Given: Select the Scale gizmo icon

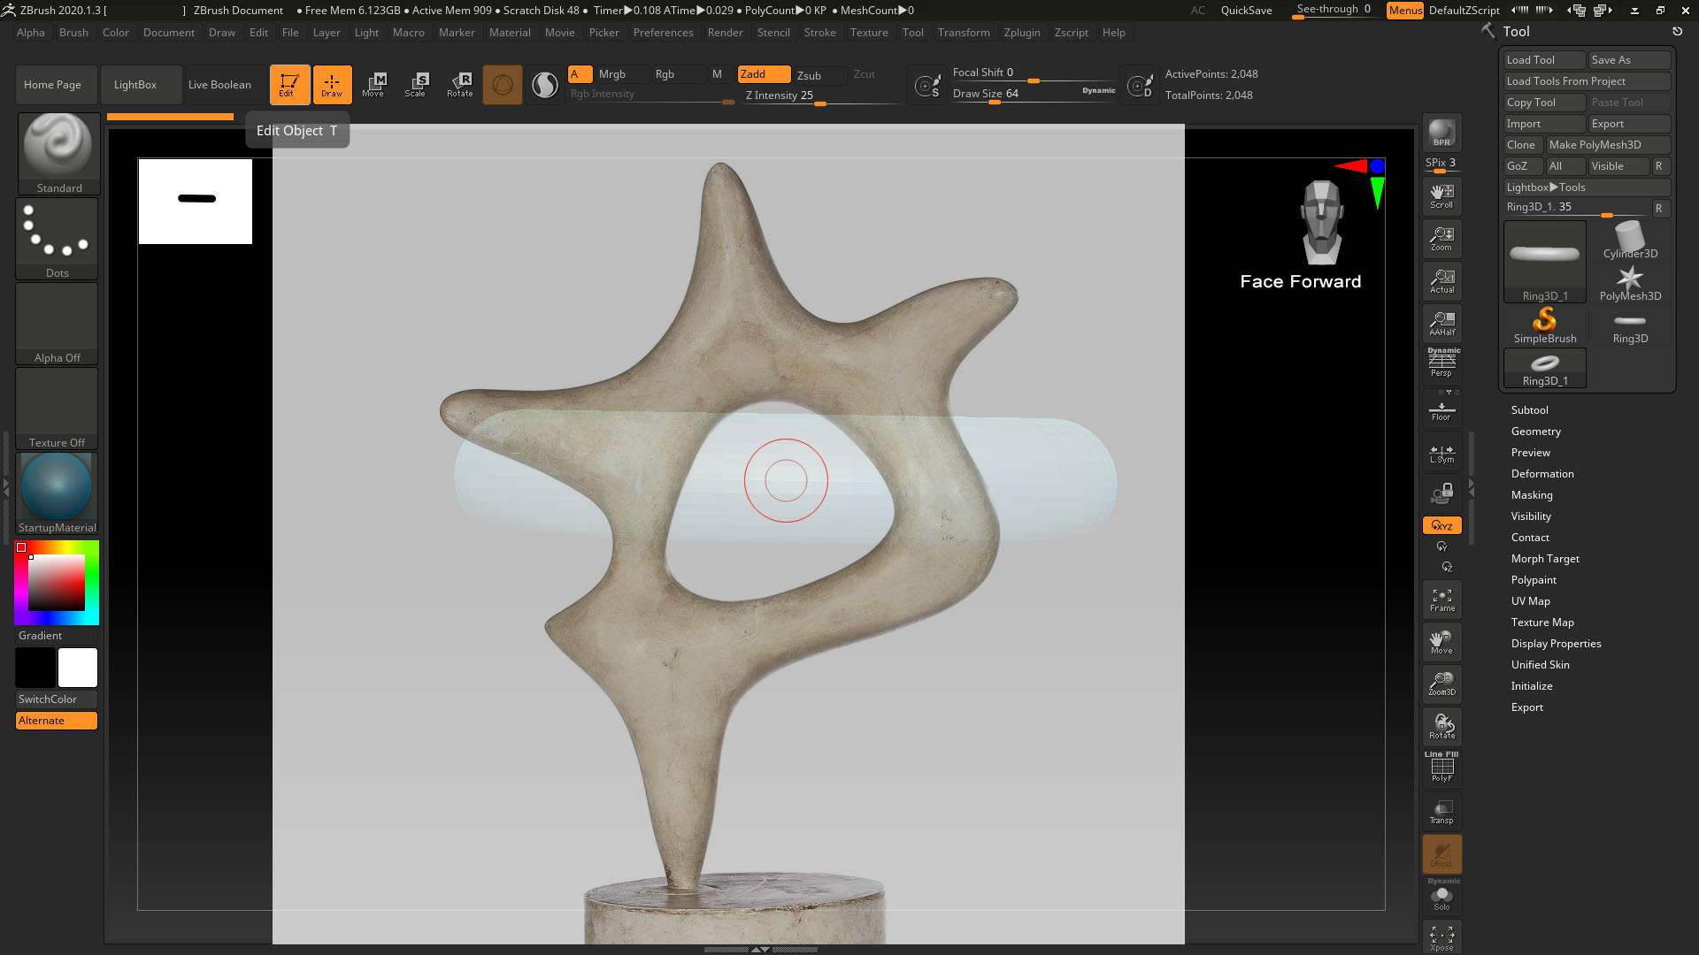Looking at the screenshot, I should point(416,85).
